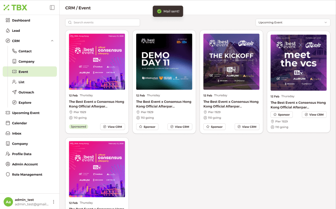Click the CRM compass icon
Image resolution: width=336 pixels, height=209 pixels.
pos(8,41)
